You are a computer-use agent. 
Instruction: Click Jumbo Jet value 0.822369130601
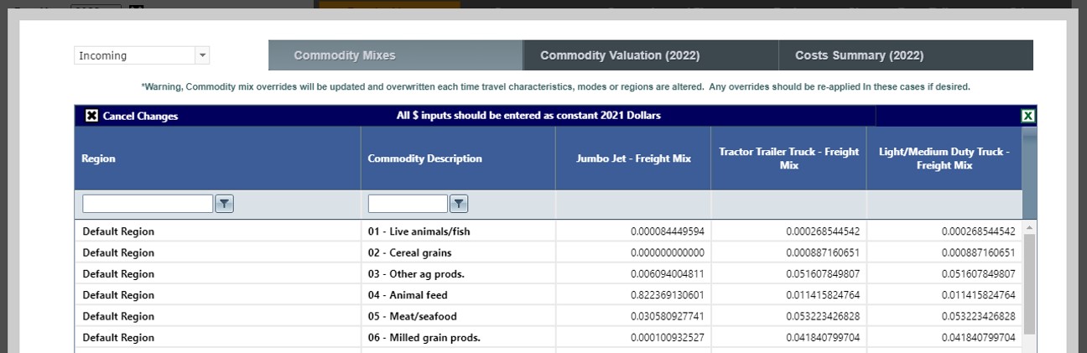(x=668, y=294)
